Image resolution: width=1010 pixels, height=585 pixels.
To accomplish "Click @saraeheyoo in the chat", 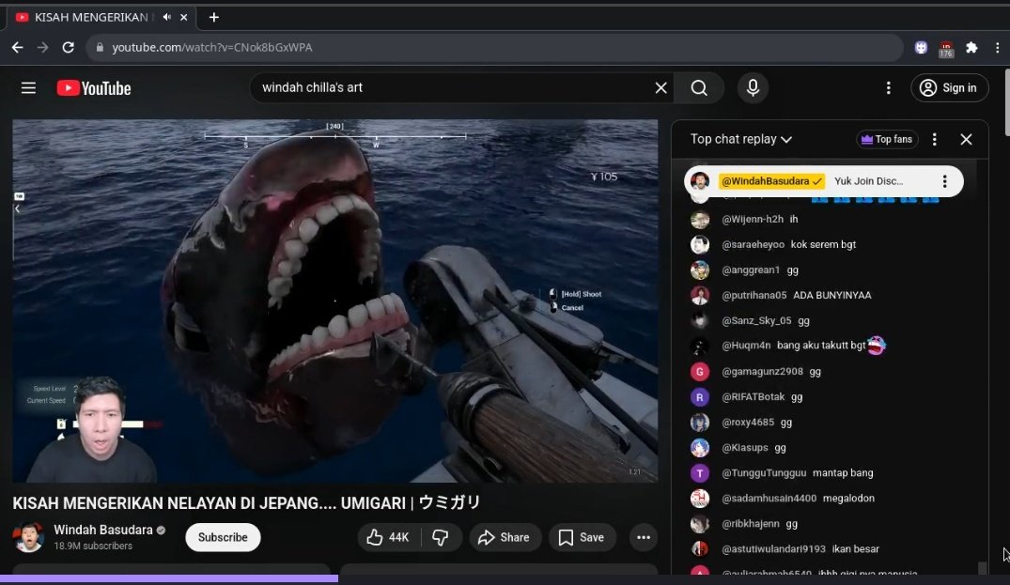I will (753, 244).
